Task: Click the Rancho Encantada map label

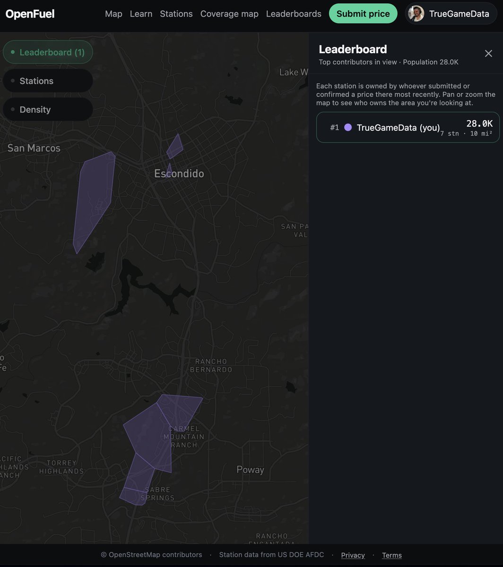Action: tap(272, 540)
